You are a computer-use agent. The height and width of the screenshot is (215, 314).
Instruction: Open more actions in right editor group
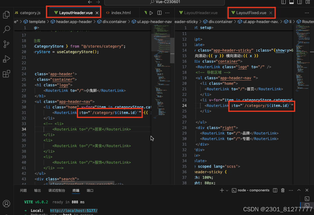tap(307, 13)
